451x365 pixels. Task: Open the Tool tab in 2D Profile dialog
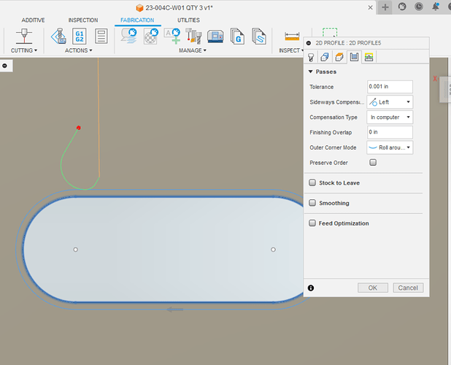(311, 57)
